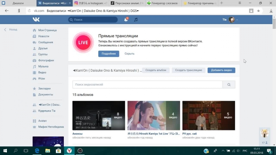Click the browser back arrow
The image size is (276, 155).
[7, 11]
